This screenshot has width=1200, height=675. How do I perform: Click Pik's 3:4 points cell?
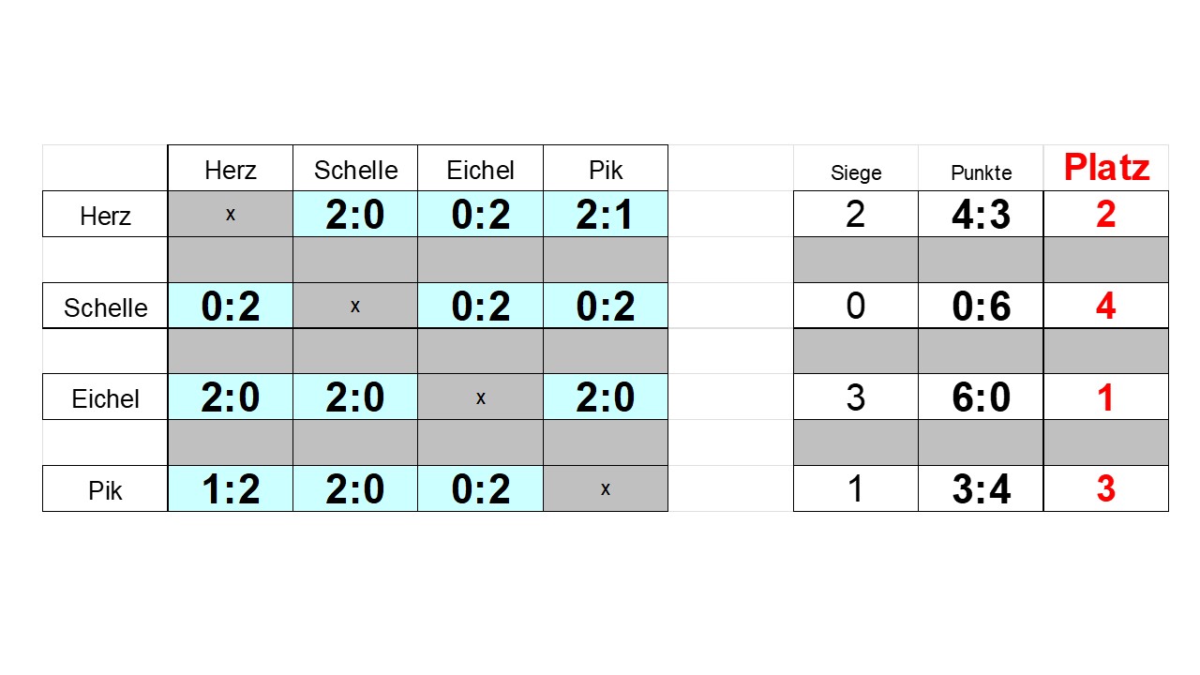tap(981, 488)
